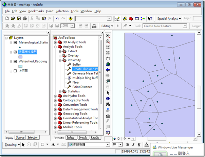Click the Print icon
205x157 pixels.
tap(25, 18)
